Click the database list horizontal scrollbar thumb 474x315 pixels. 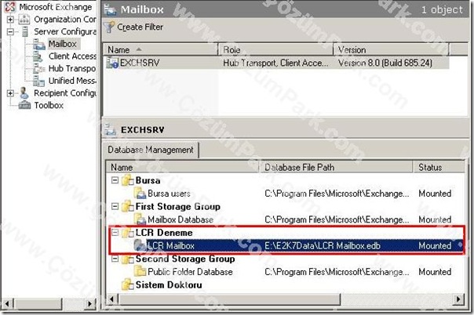229,299
